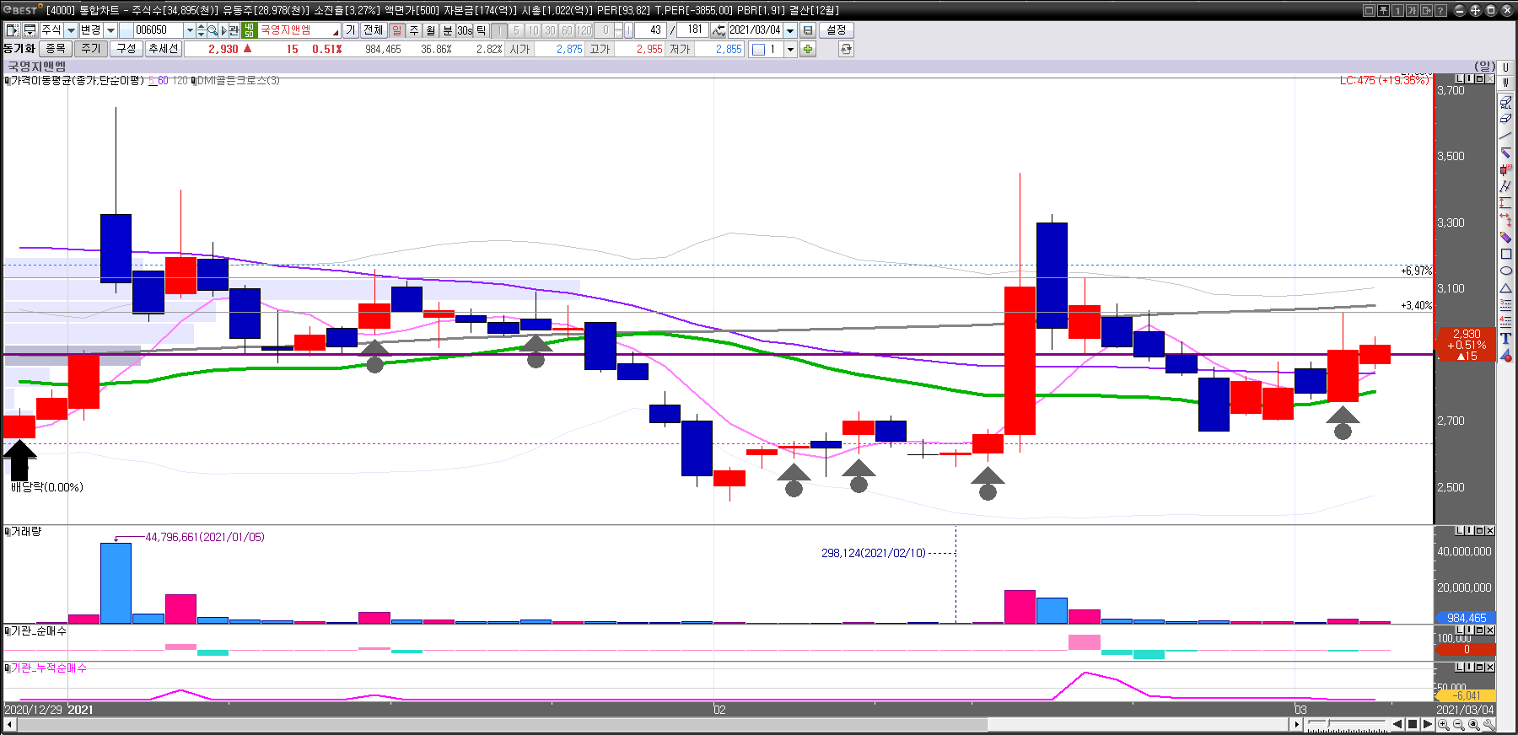Click the stock code up-down stepper
Image resolution: width=1518 pixels, height=735 pixels.
[x=201, y=30]
